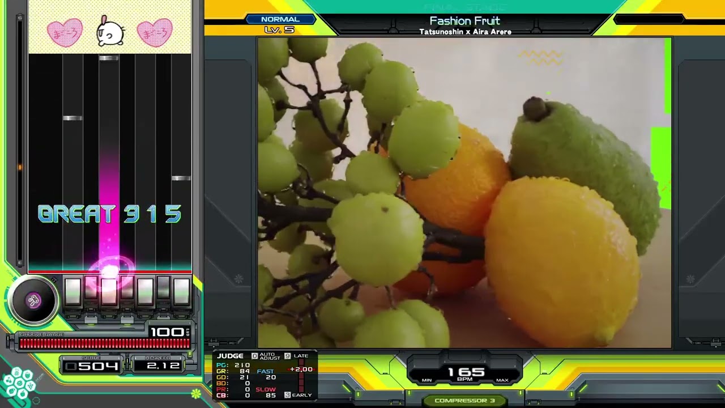
Task: Click the FAST label in judge panel
Action: pyautogui.click(x=266, y=372)
